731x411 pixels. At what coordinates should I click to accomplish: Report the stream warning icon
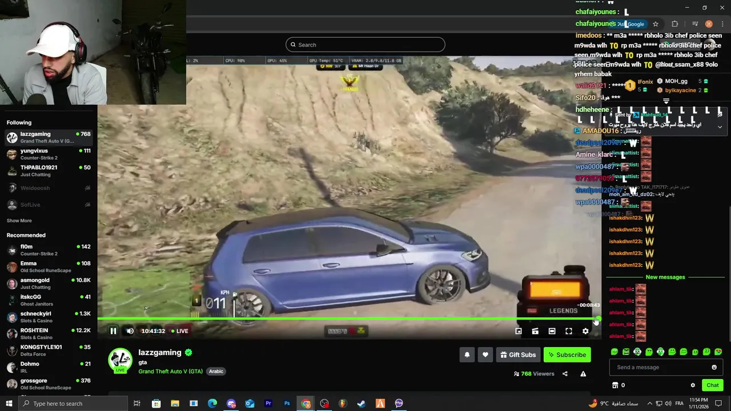(583, 374)
